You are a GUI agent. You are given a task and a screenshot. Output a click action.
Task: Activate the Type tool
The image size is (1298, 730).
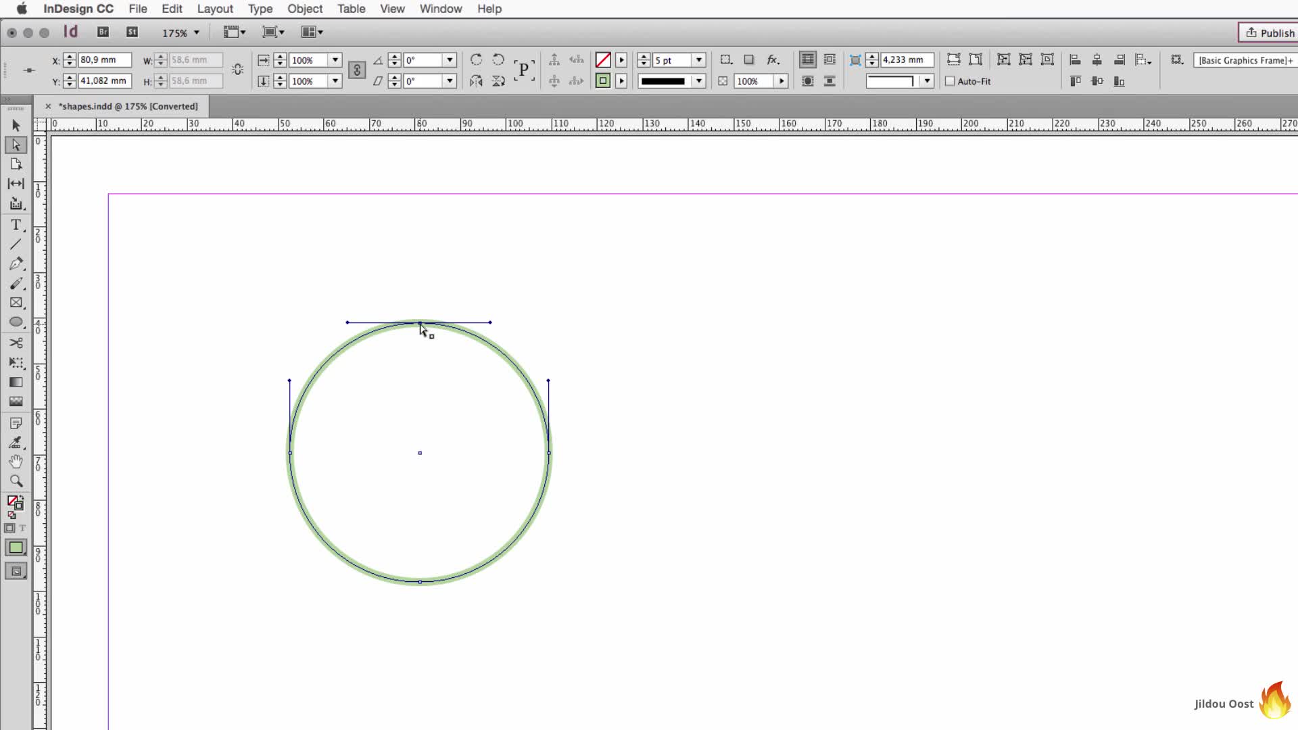click(x=16, y=224)
